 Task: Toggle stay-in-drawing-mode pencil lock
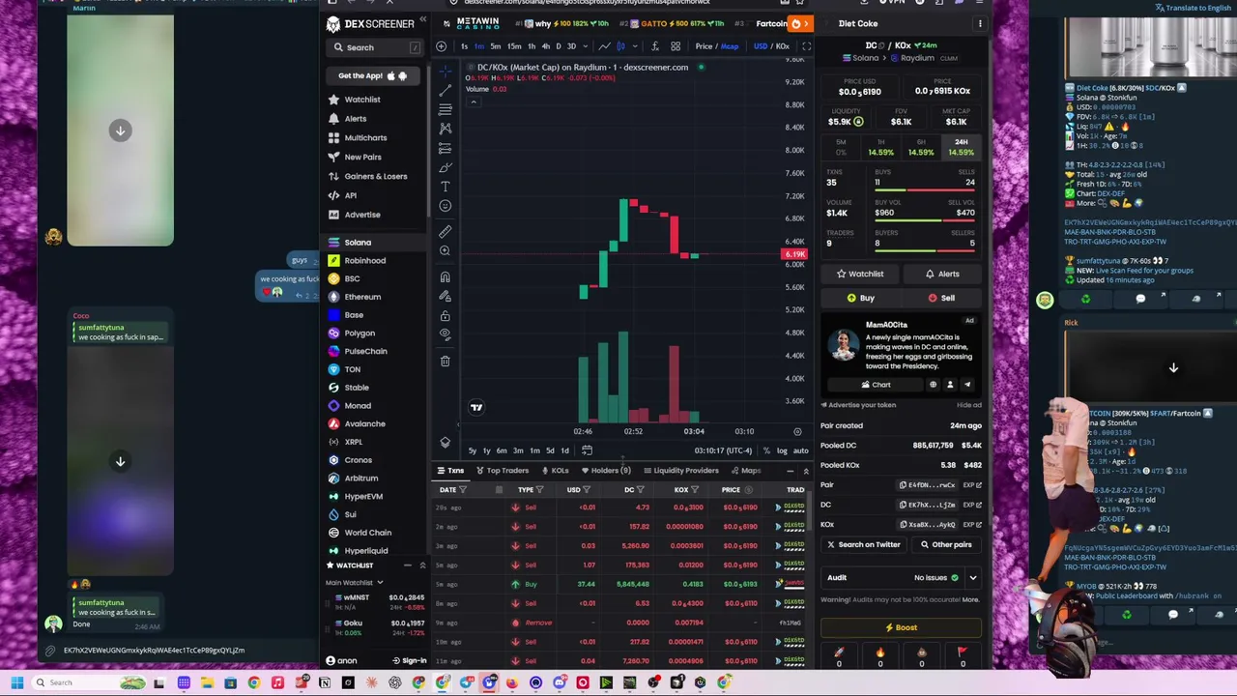pos(445,297)
